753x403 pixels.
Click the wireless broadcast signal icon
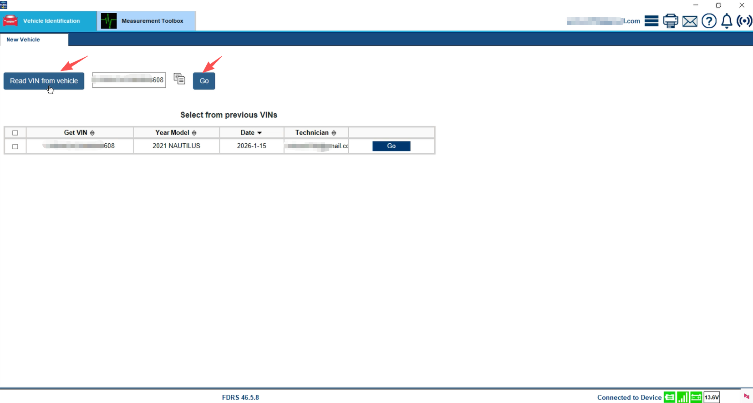click(744, 21)
